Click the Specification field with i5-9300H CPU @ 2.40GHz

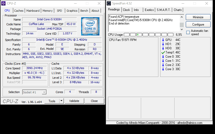62,40
